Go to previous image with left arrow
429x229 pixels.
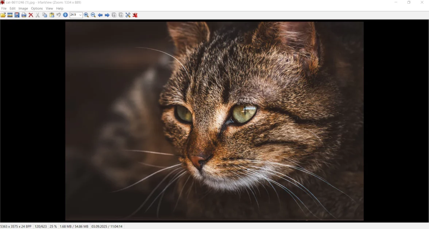click(100, 15)
